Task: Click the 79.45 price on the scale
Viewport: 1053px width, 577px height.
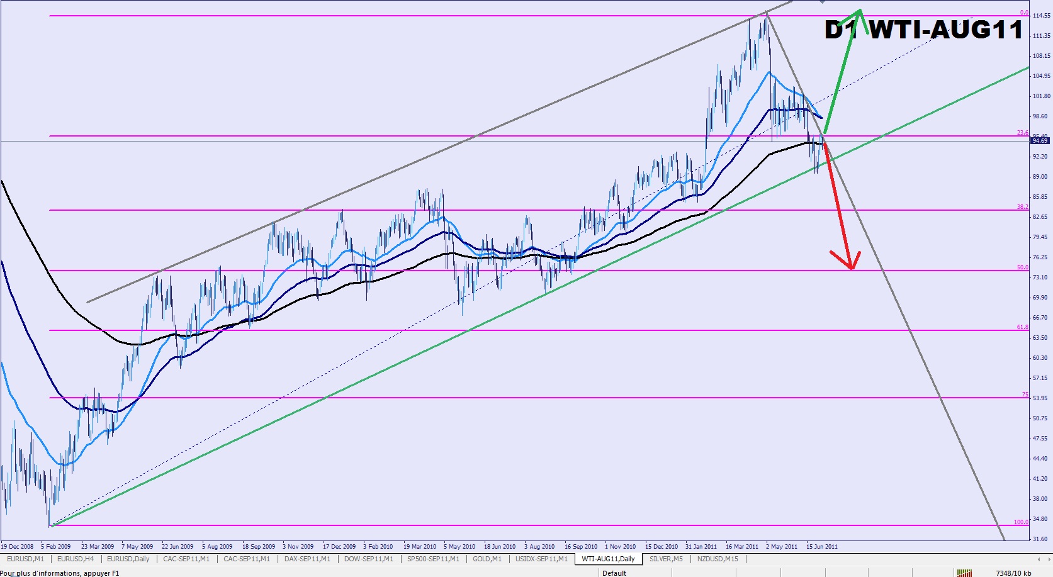Action: [x=1040, y=237]
